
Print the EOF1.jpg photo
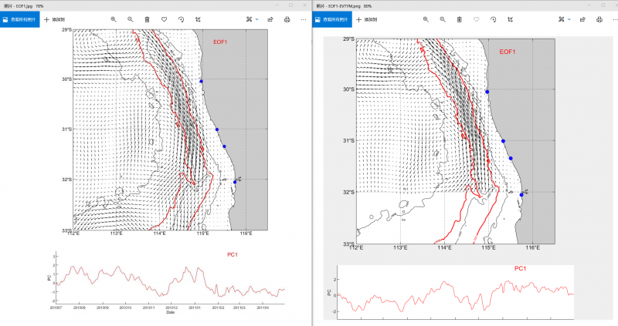coord(287,18)
